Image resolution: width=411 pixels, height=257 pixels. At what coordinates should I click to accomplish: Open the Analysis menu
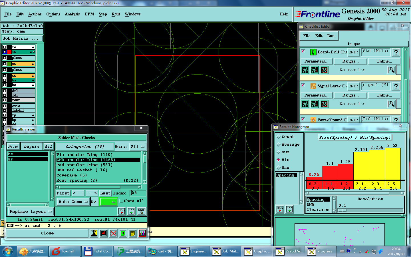click(x=72, y=14)
